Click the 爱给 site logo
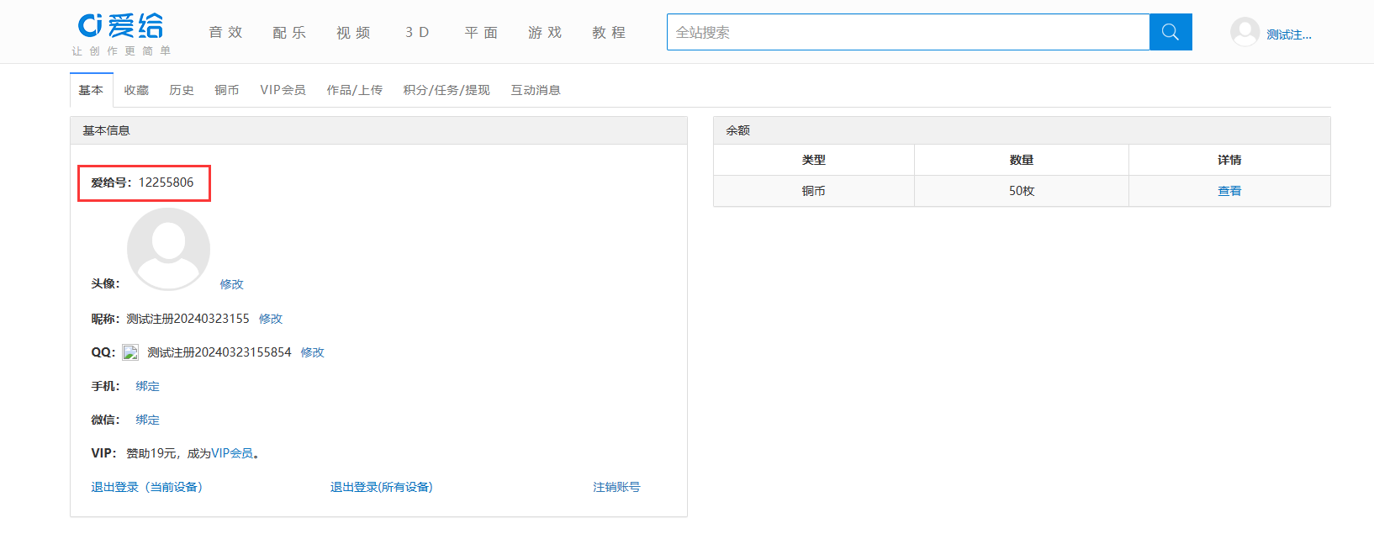 tap(121, 26)
